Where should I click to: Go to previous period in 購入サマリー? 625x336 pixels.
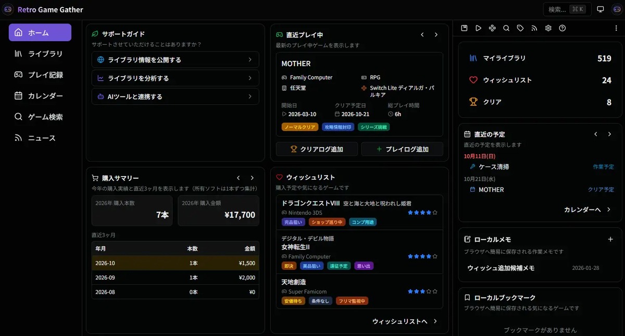pos(239,178)
